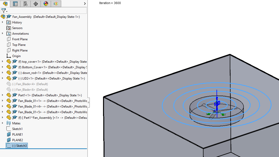Select the suppressed Fan_Blade<4> component

coord(32,84)
